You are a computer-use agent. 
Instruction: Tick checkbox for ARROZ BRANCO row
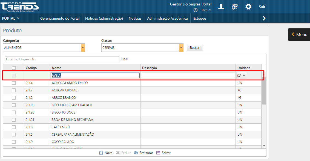click(14, 98)
